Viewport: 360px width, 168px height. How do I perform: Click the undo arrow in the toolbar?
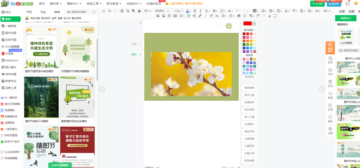(109, 11)
